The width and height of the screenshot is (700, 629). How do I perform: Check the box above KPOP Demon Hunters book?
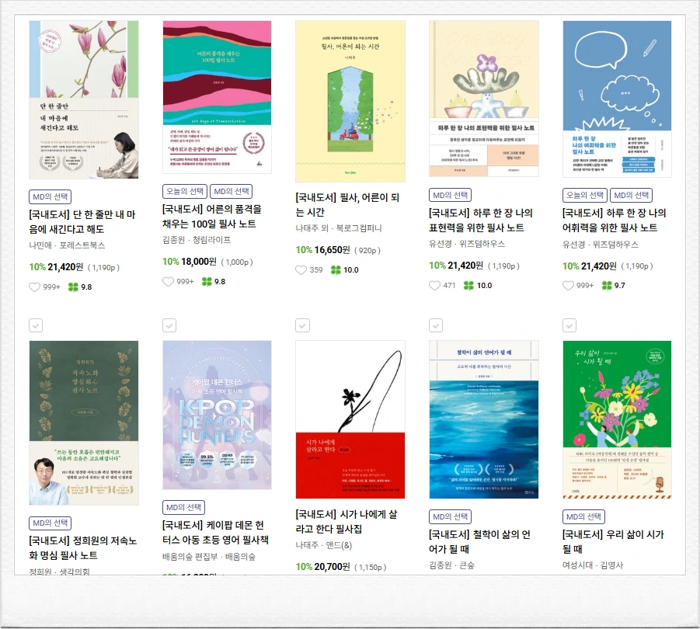169,325
